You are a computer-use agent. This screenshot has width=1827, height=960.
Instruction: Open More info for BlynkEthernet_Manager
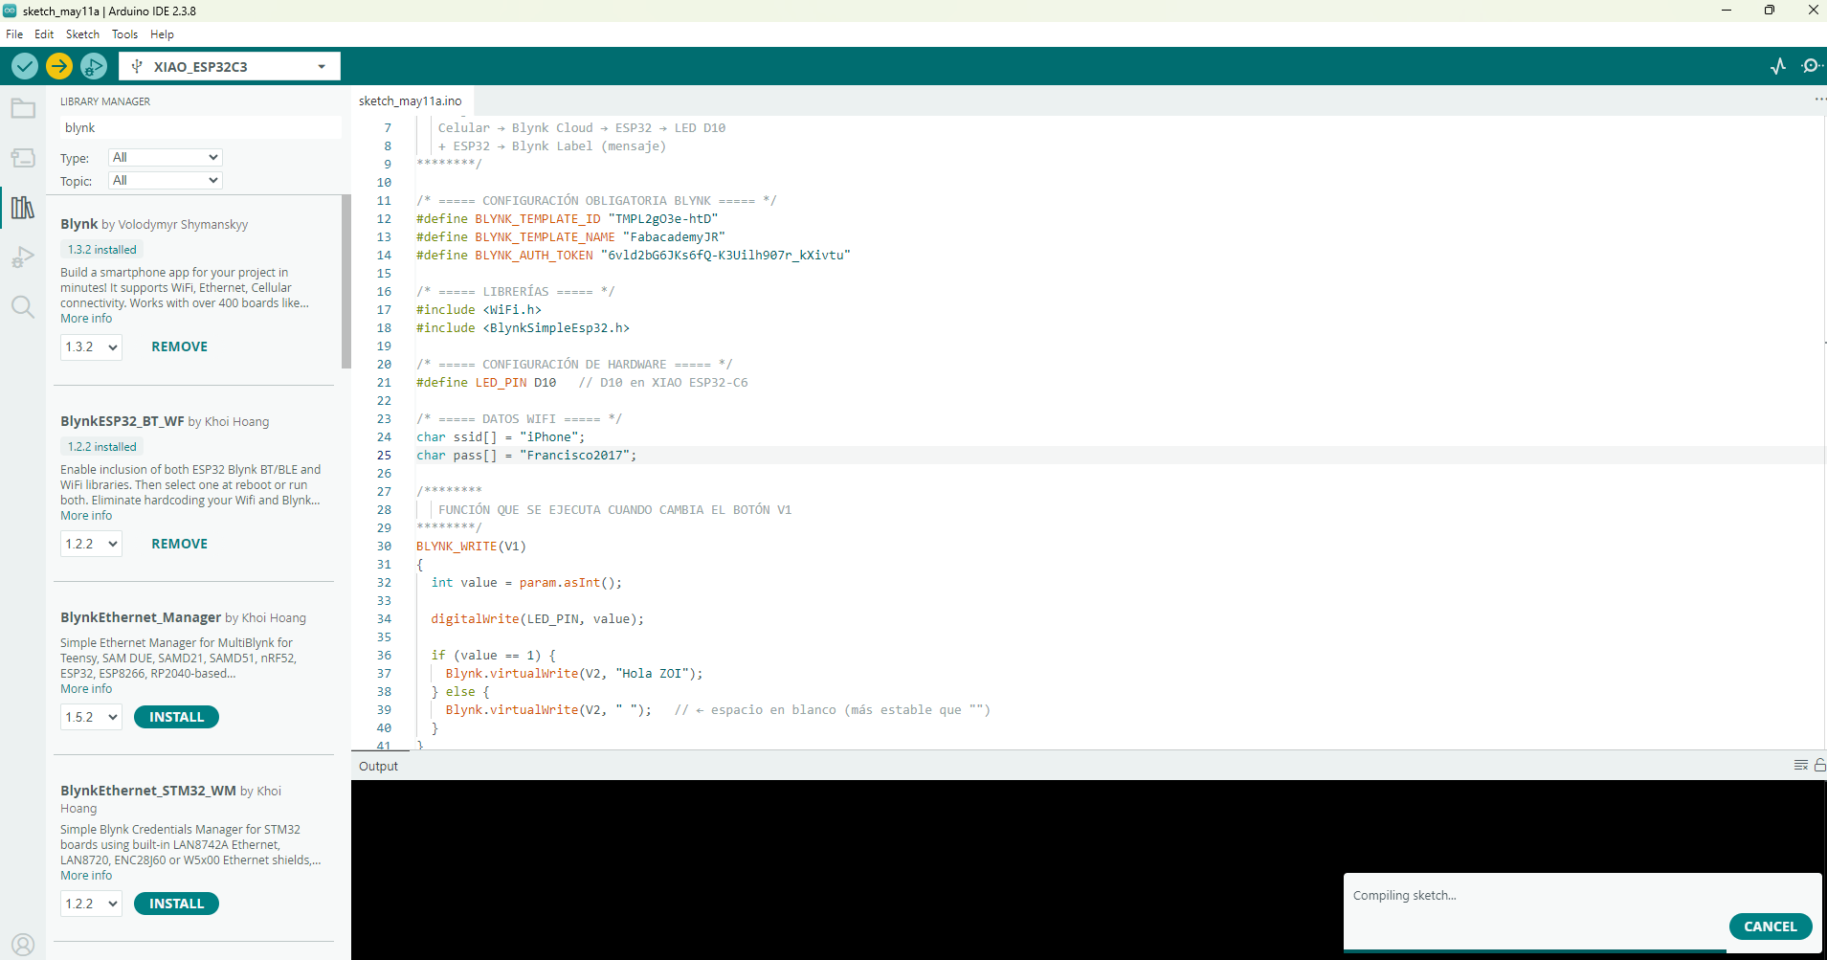86,689
